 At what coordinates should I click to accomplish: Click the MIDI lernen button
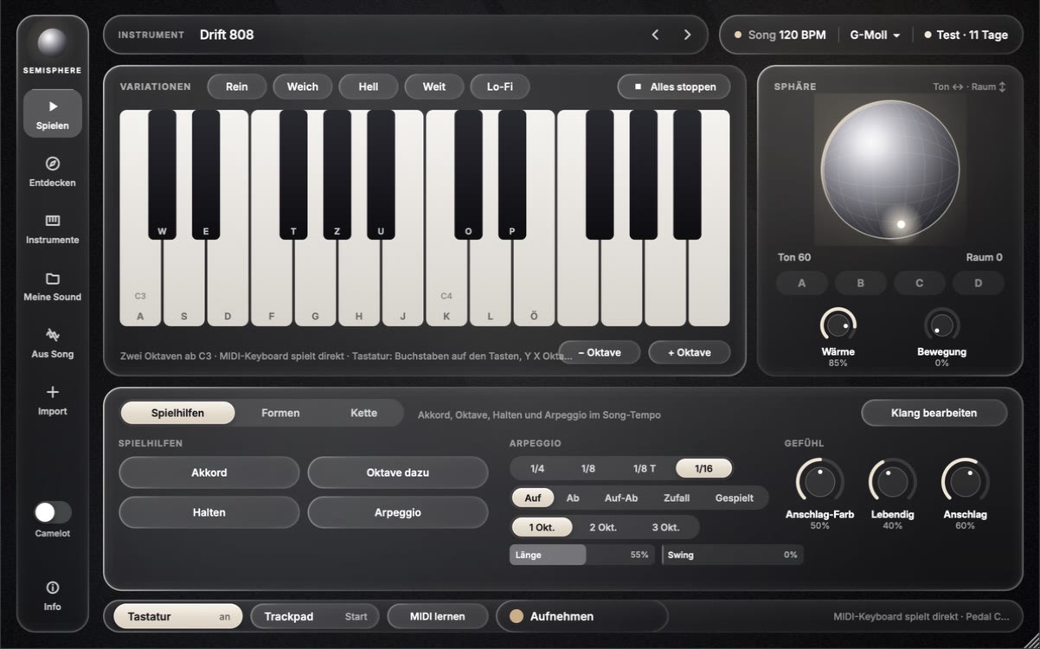coord(438,616)
